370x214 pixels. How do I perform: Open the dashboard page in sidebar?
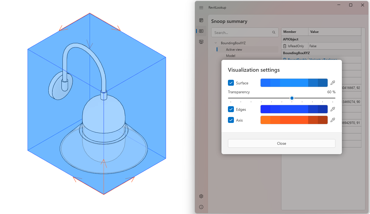click(x=201, y=20)
